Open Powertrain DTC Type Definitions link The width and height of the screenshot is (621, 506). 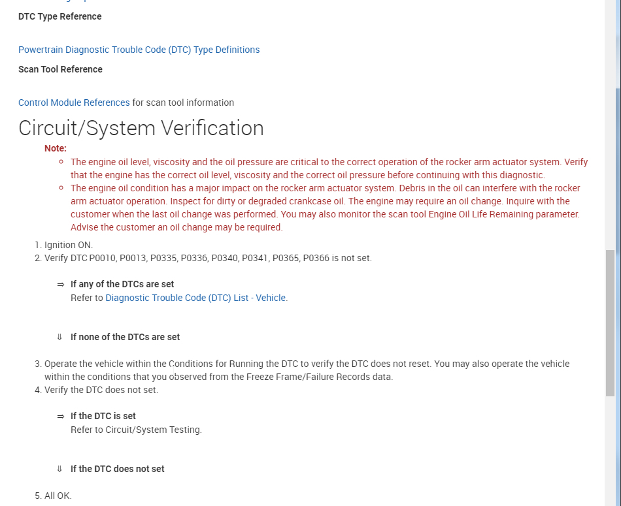[x=139, y=50]
